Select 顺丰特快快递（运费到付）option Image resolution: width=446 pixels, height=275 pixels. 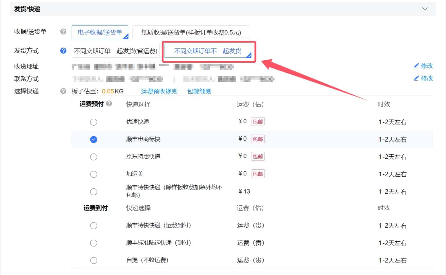click(x=94, y=225)
